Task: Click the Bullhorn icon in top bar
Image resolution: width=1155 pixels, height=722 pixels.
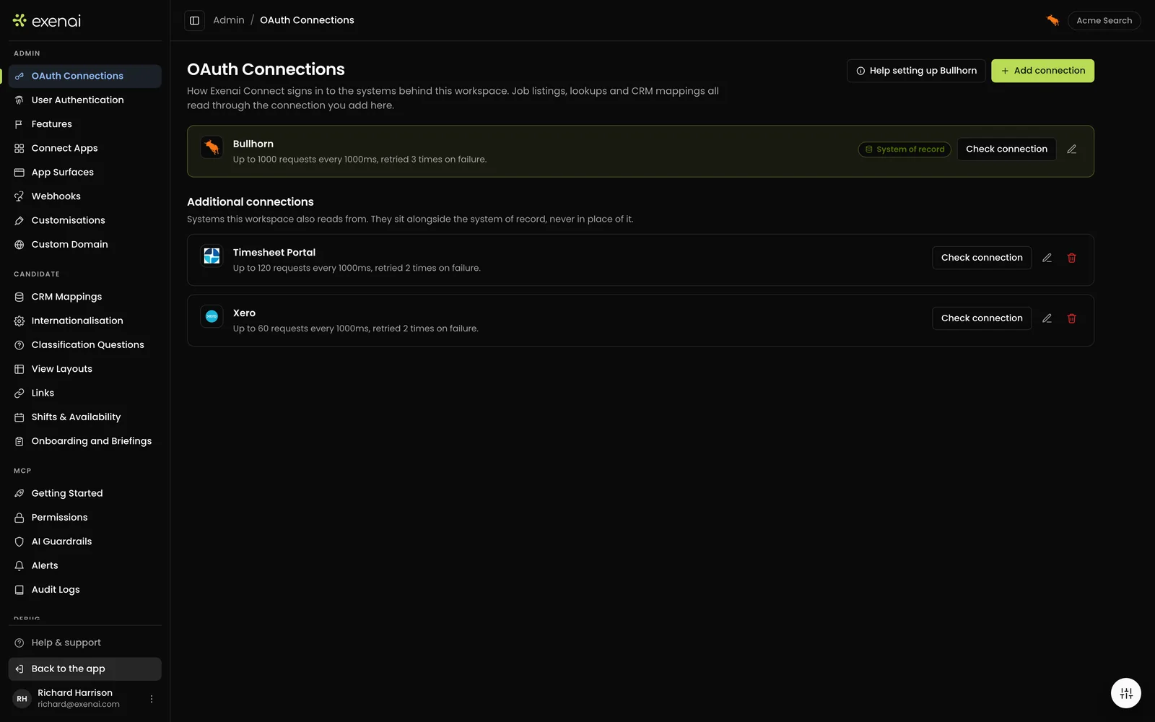Action: [1052, 20]
